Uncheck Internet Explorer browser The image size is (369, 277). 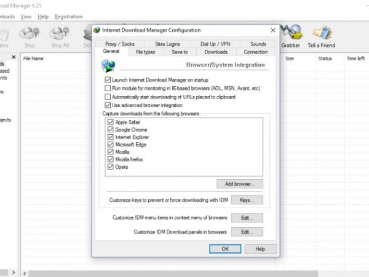[110, 137]
